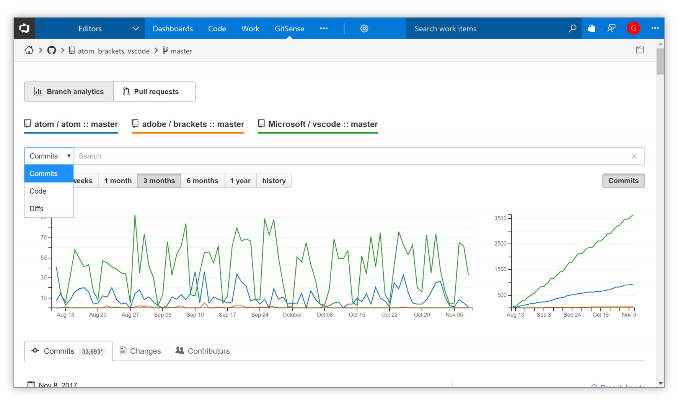This screenshot has width=678, height=401.
Task: Click the VSTS logo icon
Action: point(24,28)
